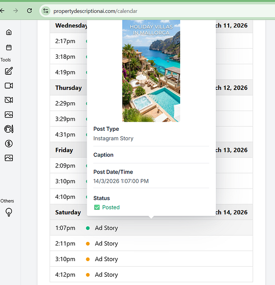Click the 14/3/2026 1:07:00 PM date value
Screen dimensions: 275x285
121,181
